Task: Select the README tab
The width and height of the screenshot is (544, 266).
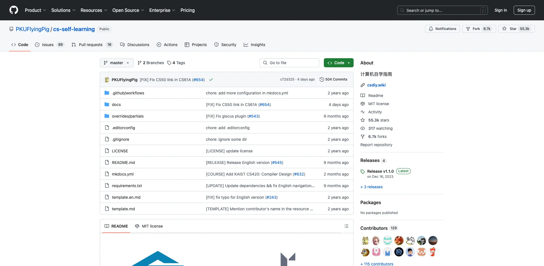Action: pyautogui.click(x=116, y=226)
